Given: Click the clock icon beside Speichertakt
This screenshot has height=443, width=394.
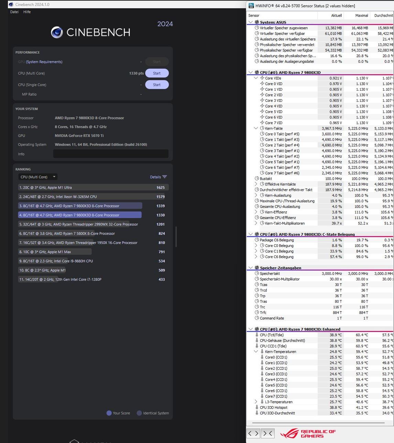Looking at the screenshot, I should 257,274.
